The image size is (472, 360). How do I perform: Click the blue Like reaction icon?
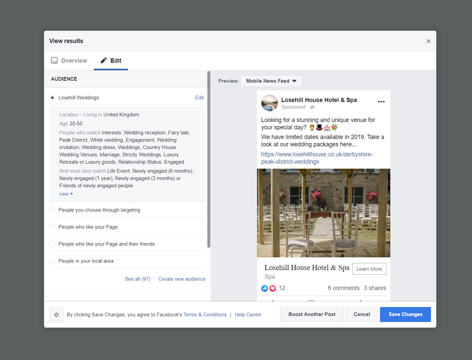pyautogui.click(x=265, y=288)
